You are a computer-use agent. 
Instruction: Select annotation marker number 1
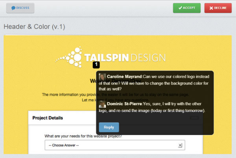[x=96, y=65]
